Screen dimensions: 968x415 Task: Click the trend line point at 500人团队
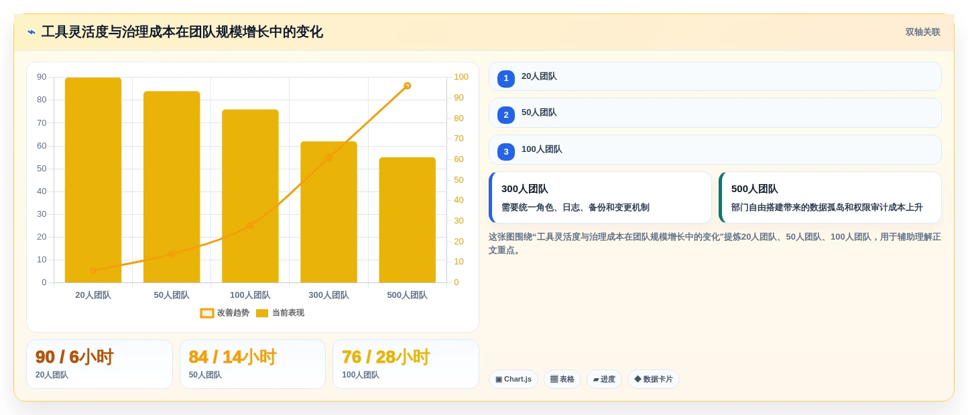[x=408, y=86]
